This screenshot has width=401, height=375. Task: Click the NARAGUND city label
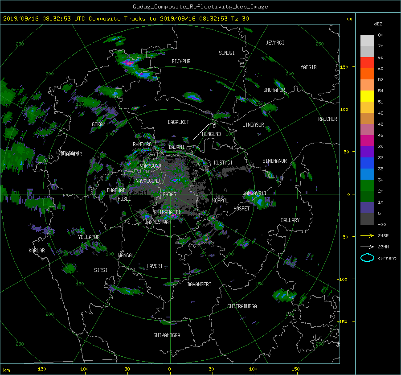click(151, 166)
